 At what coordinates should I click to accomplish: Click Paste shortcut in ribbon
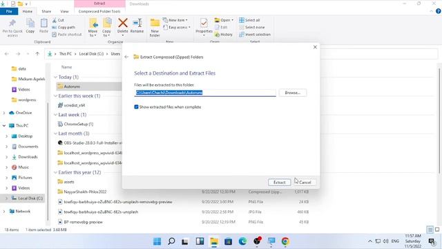[x=66, y=35]
